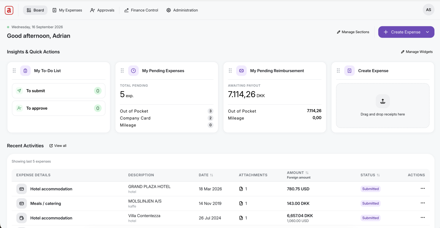Click the Create Expense widget receipt icon
Screen dimensions: 440x228
point(350,71)
